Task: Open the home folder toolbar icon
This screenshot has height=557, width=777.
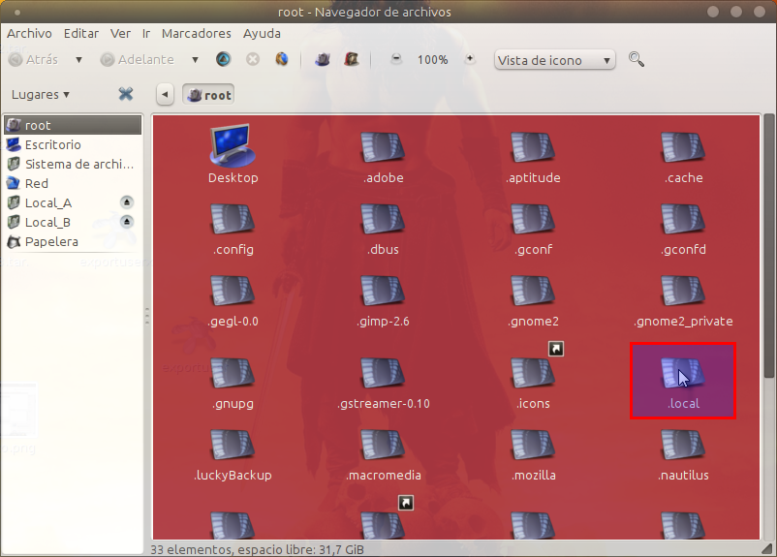Action: coord(323,59)
